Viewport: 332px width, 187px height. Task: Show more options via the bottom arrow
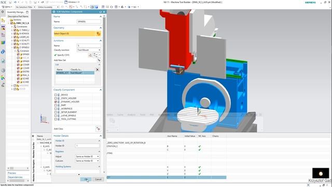pyautogui.click(x=79, y=175)
